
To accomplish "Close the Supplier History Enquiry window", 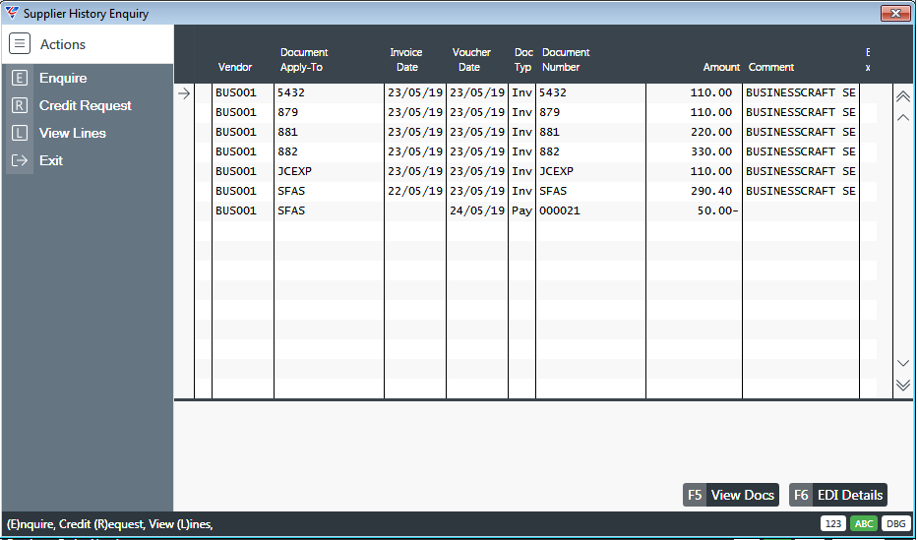I will [x=895, y=13].
